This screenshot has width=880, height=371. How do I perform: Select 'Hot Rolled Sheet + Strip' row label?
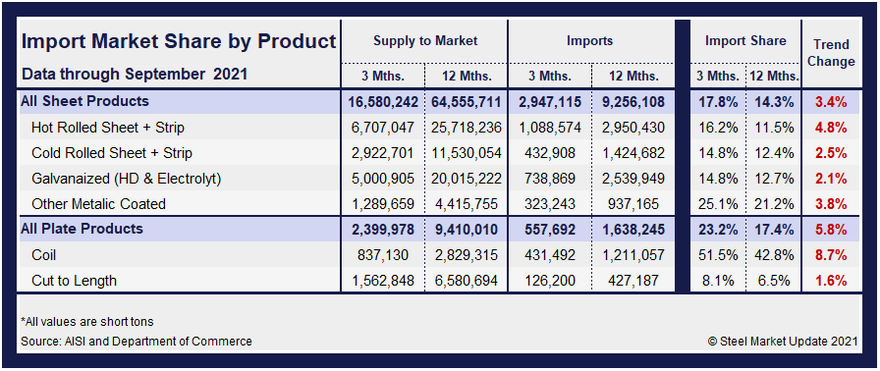point(108,128)
